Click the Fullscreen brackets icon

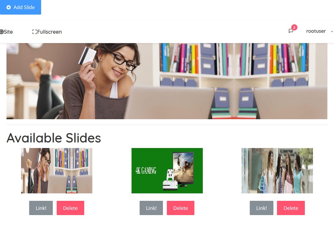pyautogui.click(x=35, y=32)
